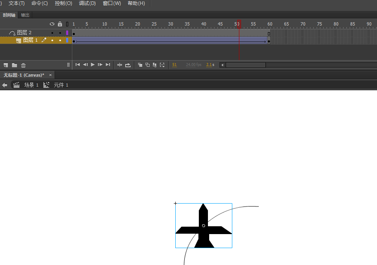Open the 调试(D) menu
This screenshot has width=377, height=265.
point(87,3)
